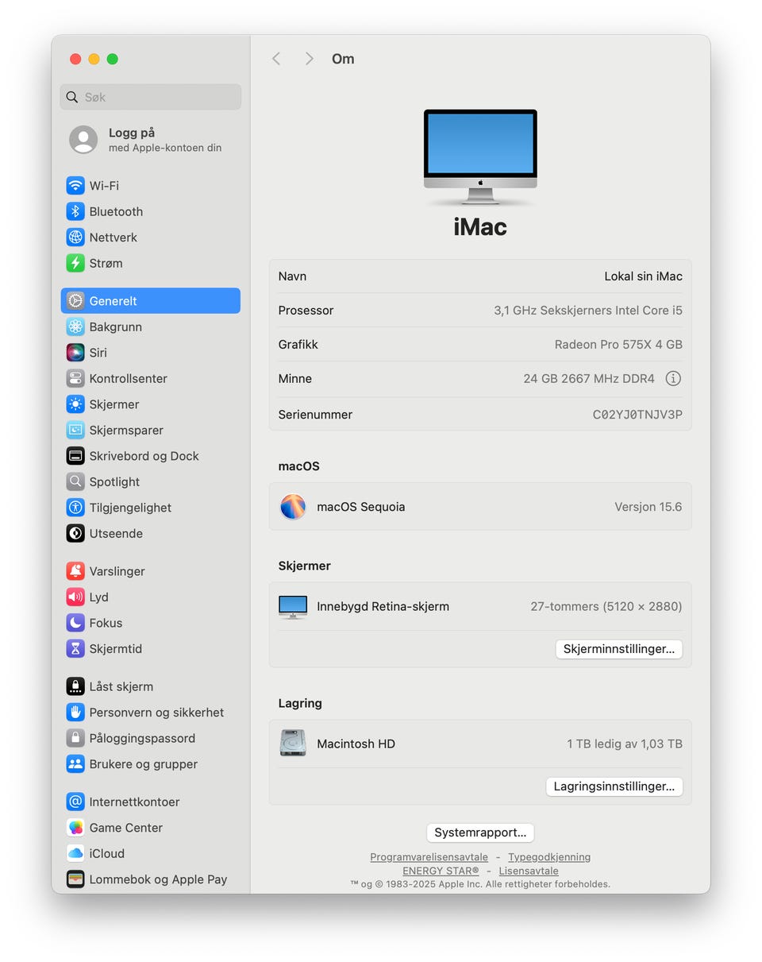This screenshot has width=762, height=962.
Task: Open the Typegodkjenning link
Action: point(549,857)
